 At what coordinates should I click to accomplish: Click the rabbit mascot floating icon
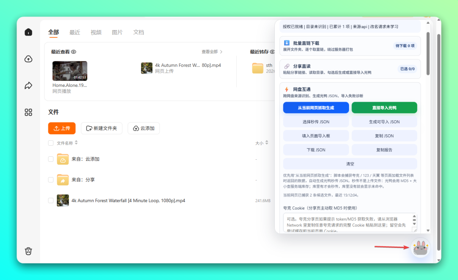pos(420,248)
